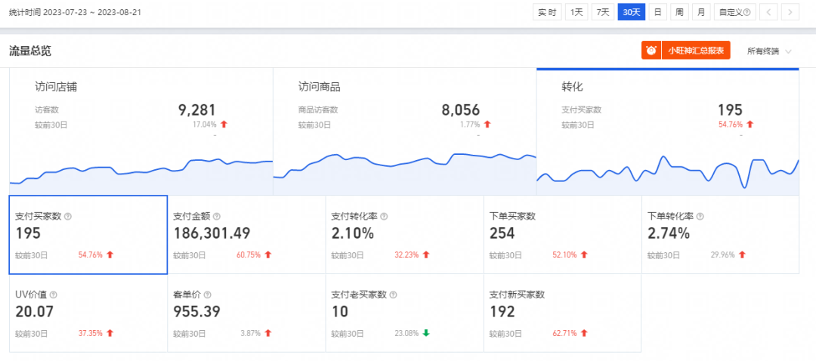Click help icon next to 支付买家数
This screenshot has height=361, width=816.
point(68,217)
